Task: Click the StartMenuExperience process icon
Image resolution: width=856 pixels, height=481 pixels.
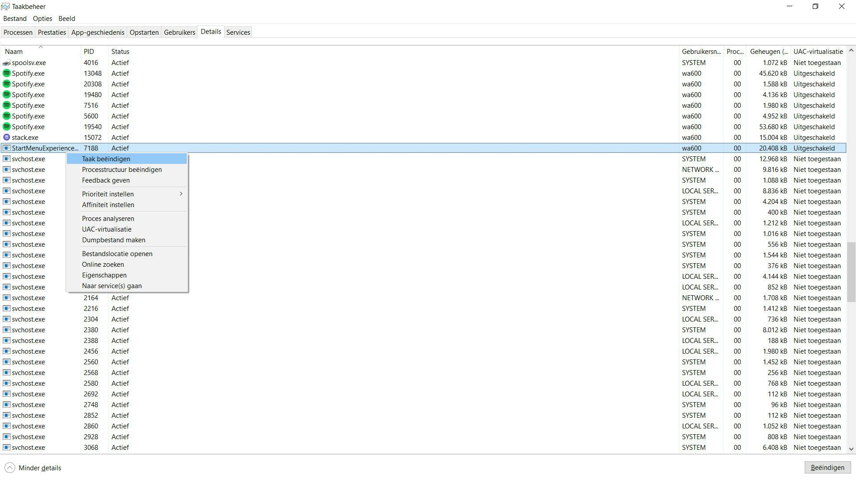Action: point(7,148)
